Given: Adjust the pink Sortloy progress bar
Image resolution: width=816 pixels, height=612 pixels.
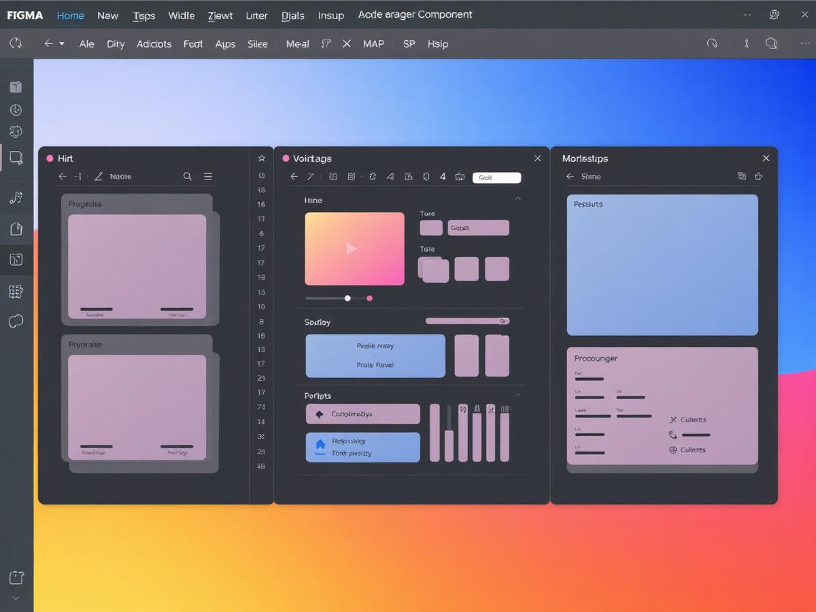Looking at the screenshot, I should pyautogui.click(x=467, y=321).
